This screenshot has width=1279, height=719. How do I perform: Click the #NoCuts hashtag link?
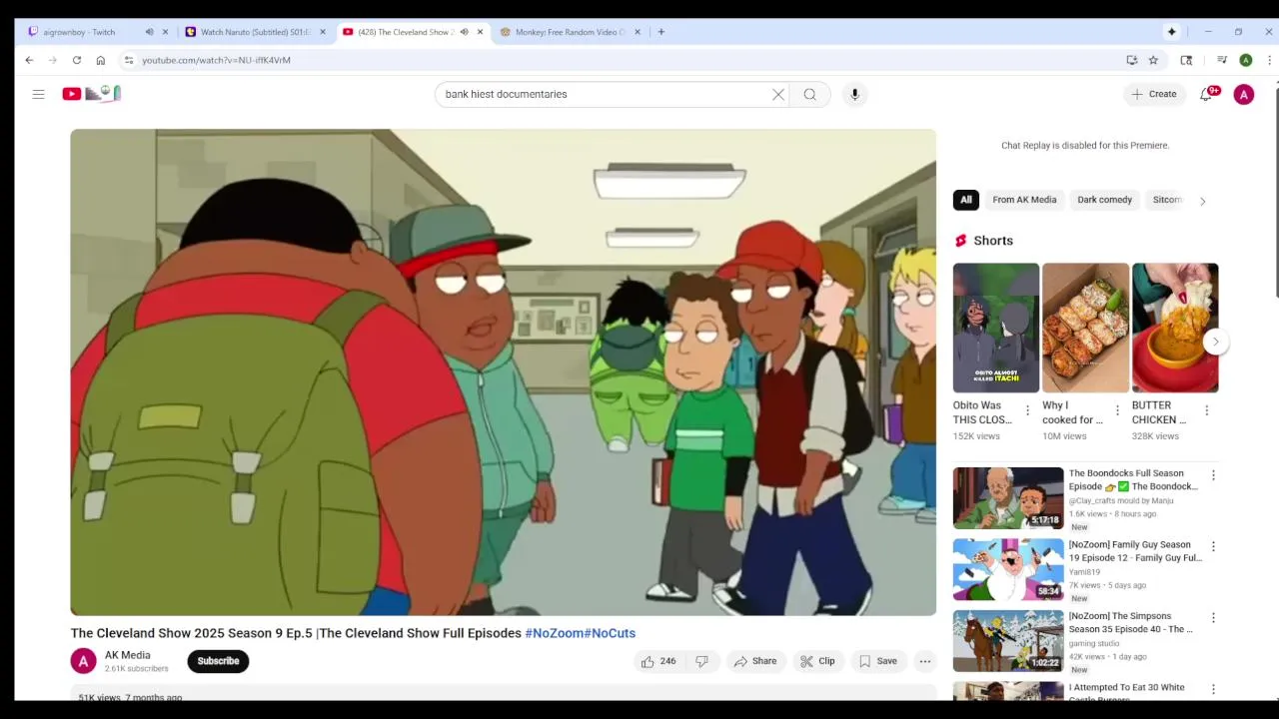[610, 633]
